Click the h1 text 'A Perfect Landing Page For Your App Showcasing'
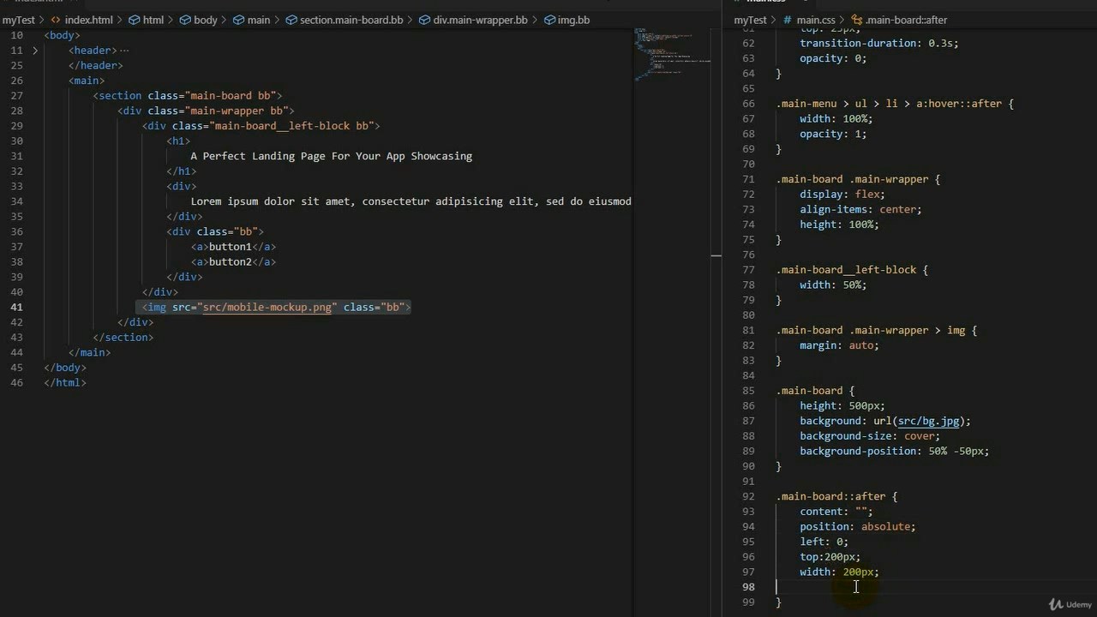Image resolution: width=1097 pixels, height=617 pixels. [332, 156]
